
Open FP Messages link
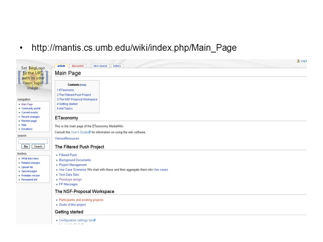click(68, 185)
